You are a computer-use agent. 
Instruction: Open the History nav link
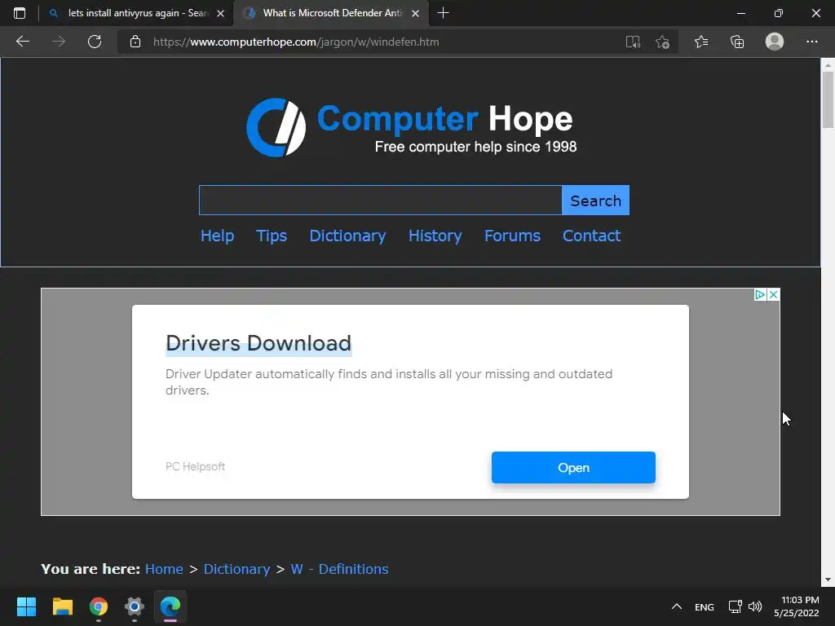click(x=435, y=236)
